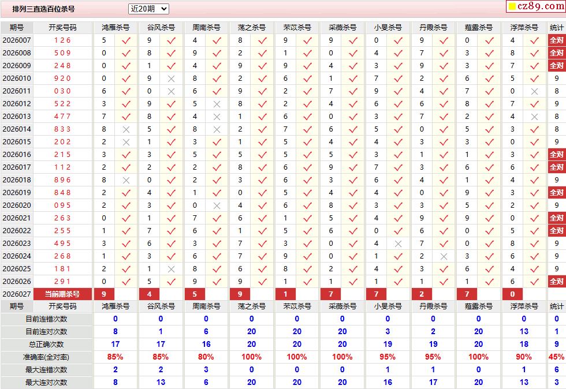Open the 近20期 period range dropdown
The width and height of the screenshot is (566, 389).
tap(148, 9)
